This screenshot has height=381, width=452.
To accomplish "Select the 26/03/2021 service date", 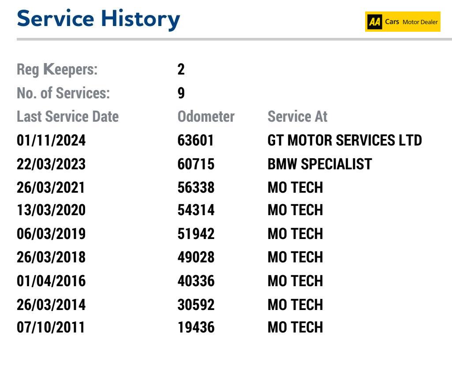I will (x=51, y=187).
